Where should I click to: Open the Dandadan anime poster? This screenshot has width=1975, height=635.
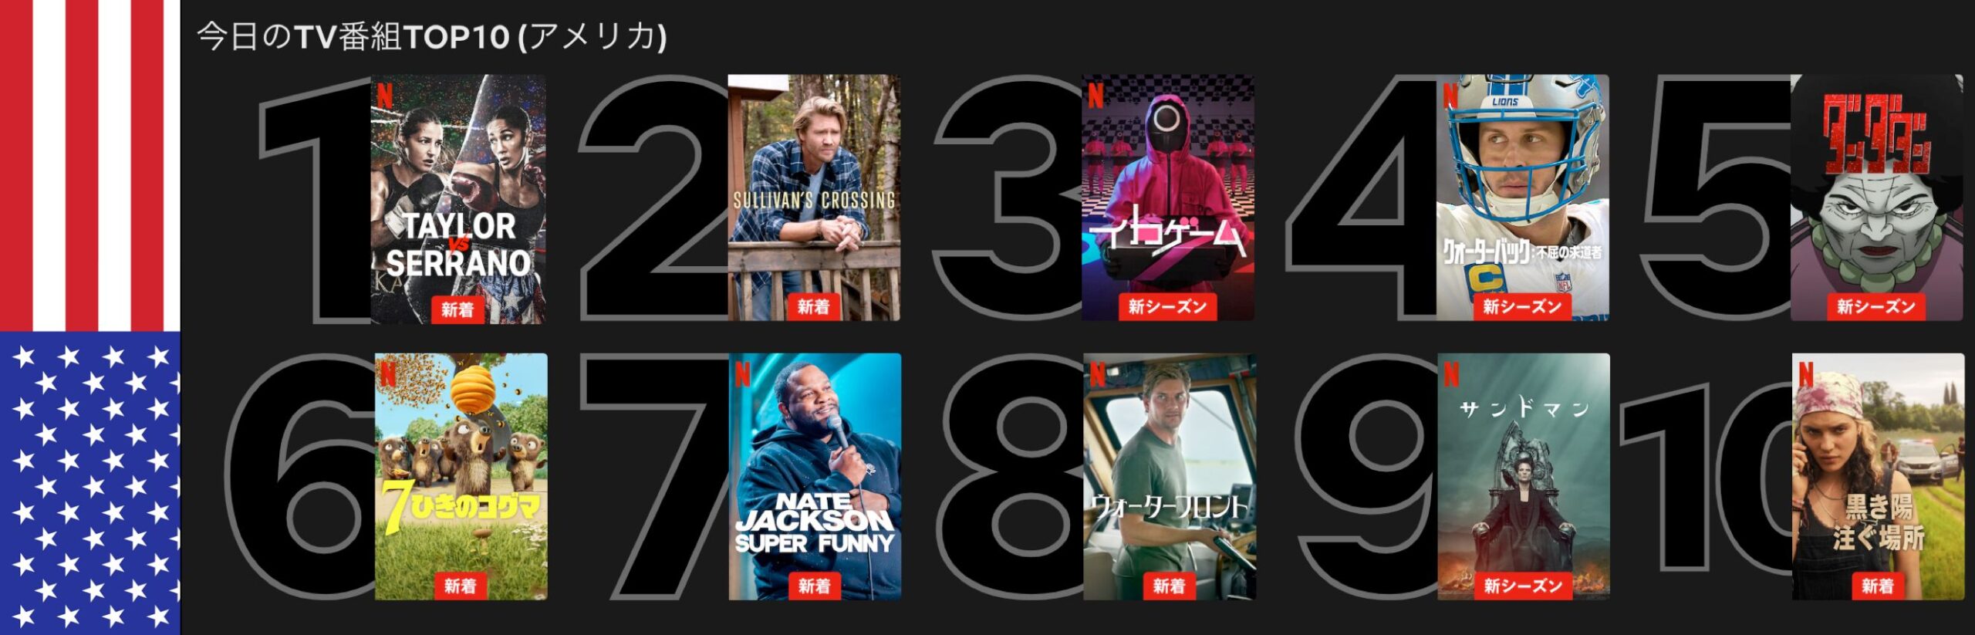coord(1877,198)
